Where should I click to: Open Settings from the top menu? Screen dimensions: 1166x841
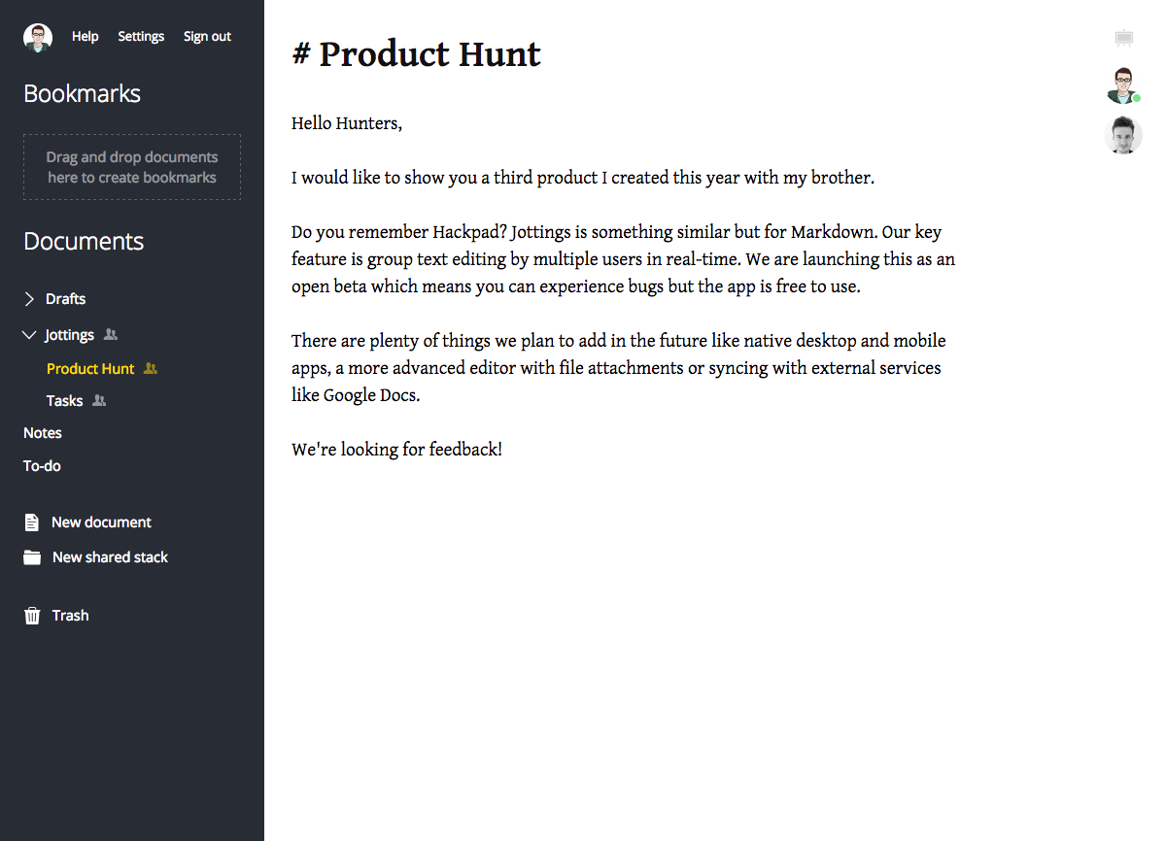(x=141, y=37)
